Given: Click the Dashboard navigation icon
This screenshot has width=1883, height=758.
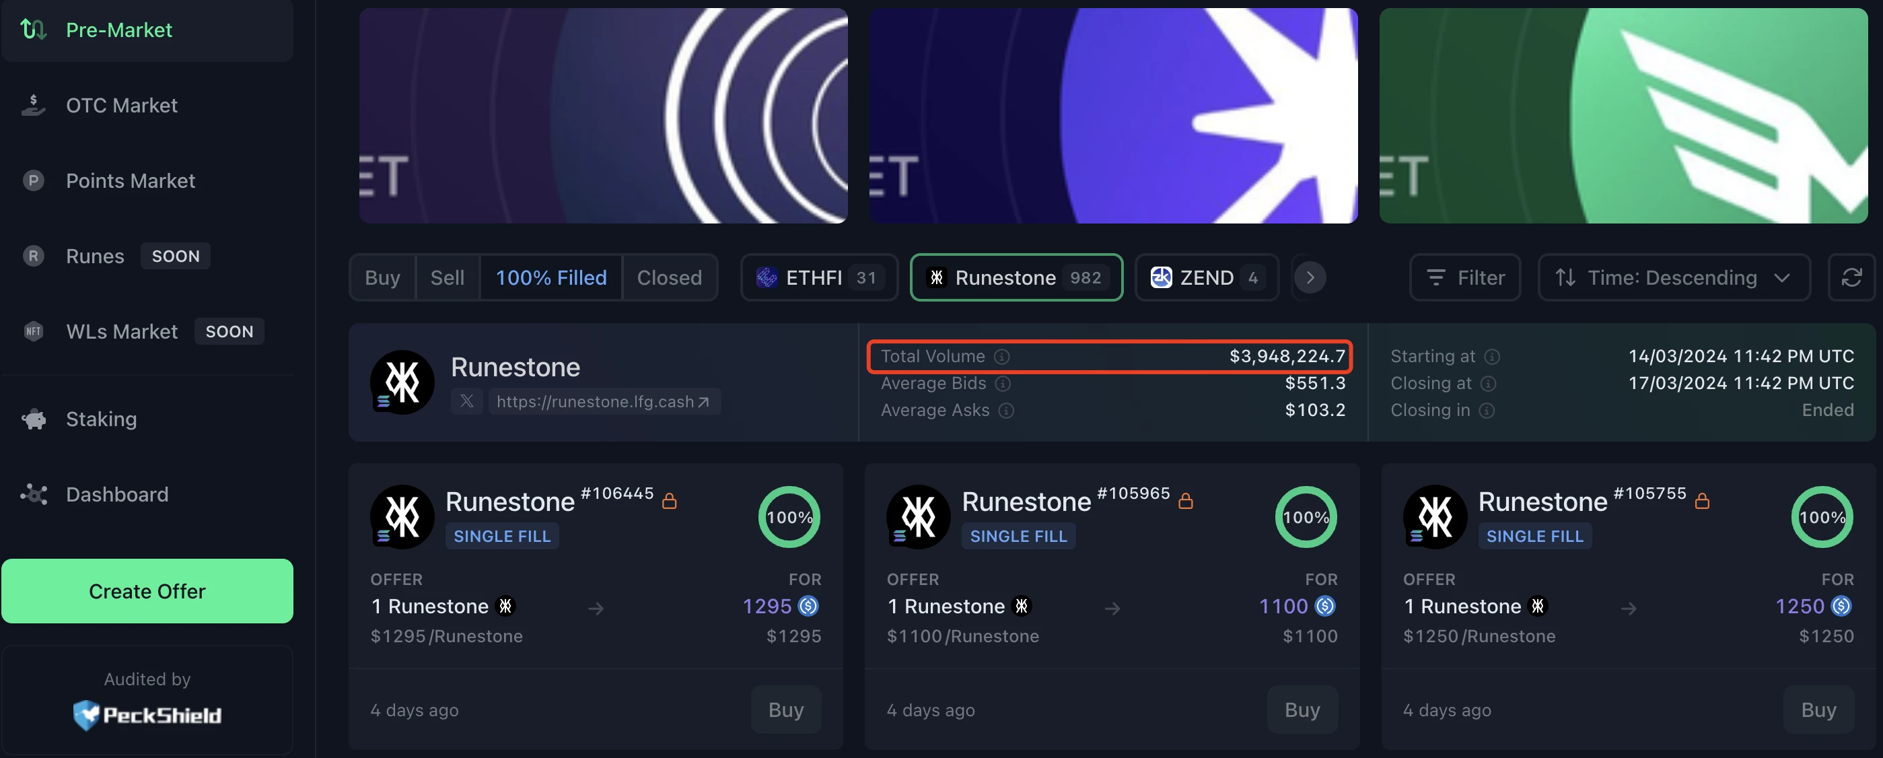Looking at the screenshot, I should click(x=35, y=493).
